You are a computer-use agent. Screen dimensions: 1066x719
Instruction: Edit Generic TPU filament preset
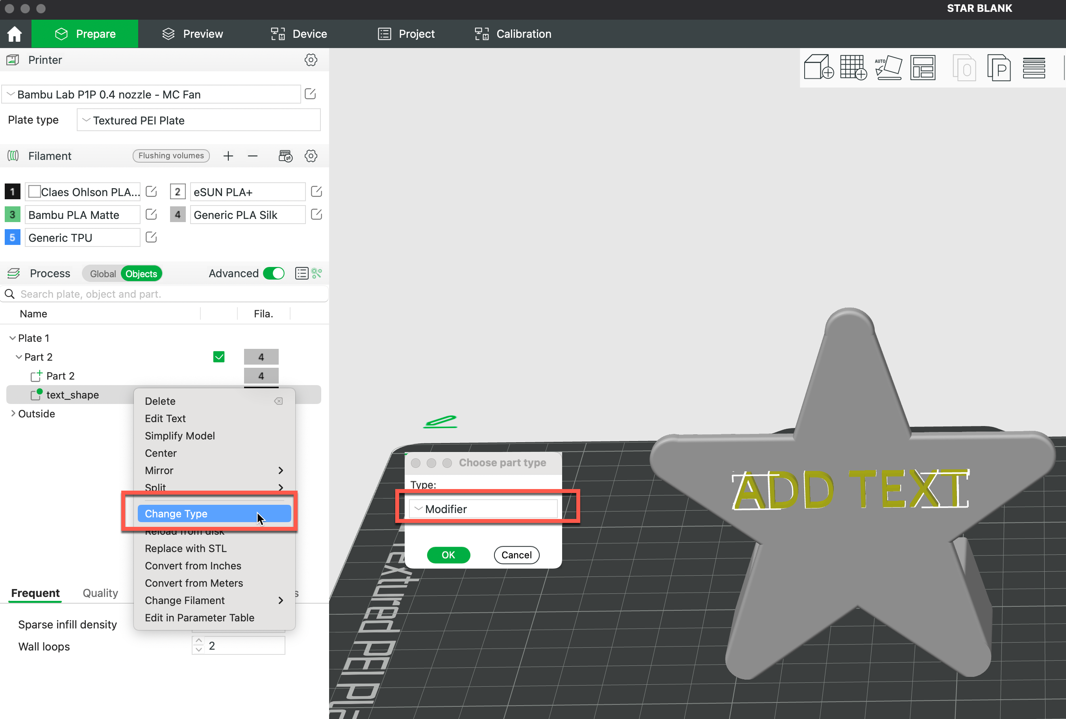(x=151, y=237)
